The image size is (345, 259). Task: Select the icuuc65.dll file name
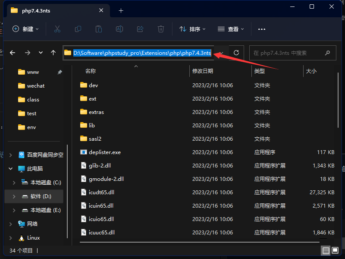[102, 233]
